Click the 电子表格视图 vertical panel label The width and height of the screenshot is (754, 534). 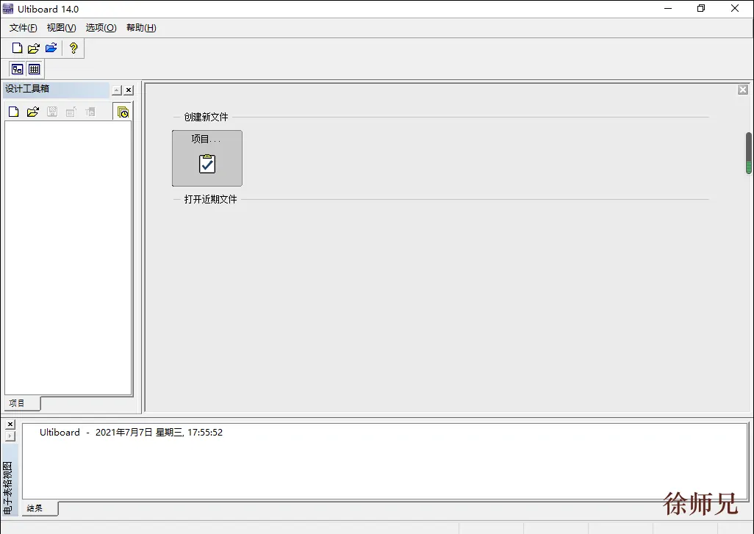tap(8, 488)
